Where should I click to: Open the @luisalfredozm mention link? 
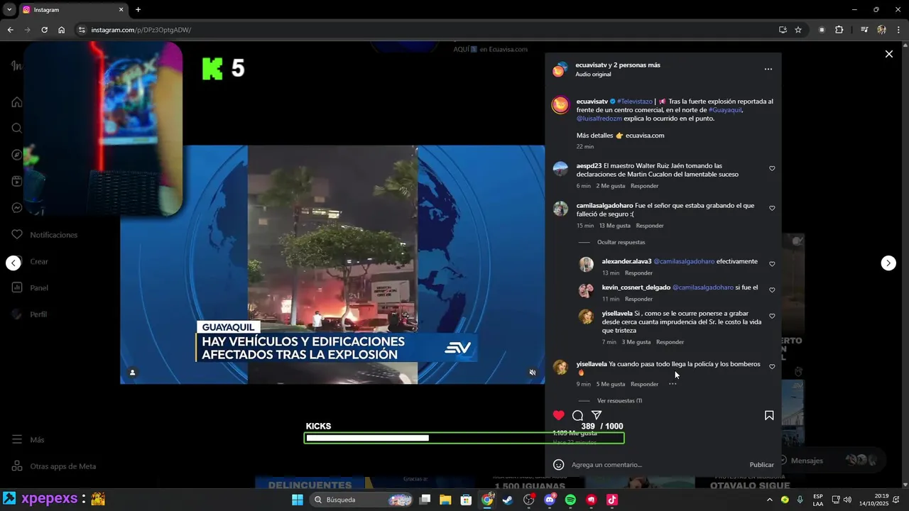point(599,119)
